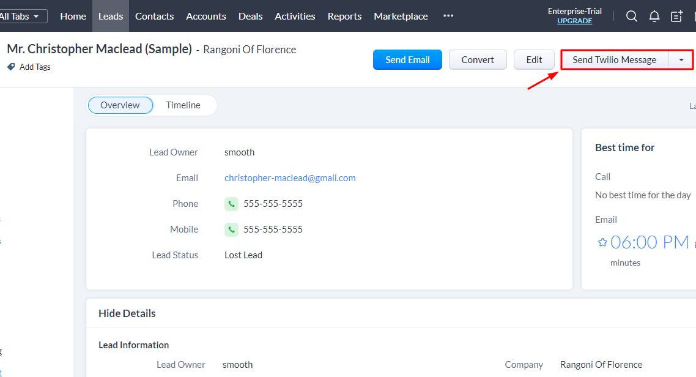
Task: Click the Company value Rangoni Of Florence
Action: click(601, 365)
